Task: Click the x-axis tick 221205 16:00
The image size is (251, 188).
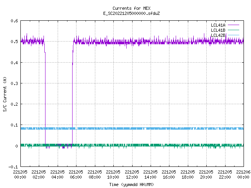Action: pyautogui.click(x=169, y=175)
